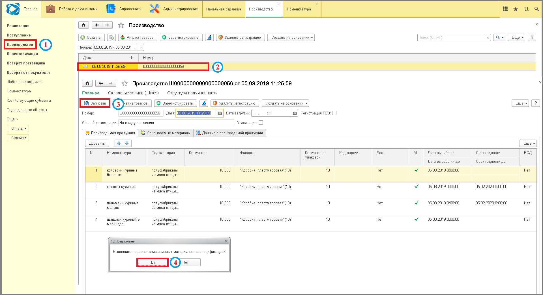Screen dimensions: 543x295
Task: Click the microscope icon in document toolbar
Action: pos(204,103)
